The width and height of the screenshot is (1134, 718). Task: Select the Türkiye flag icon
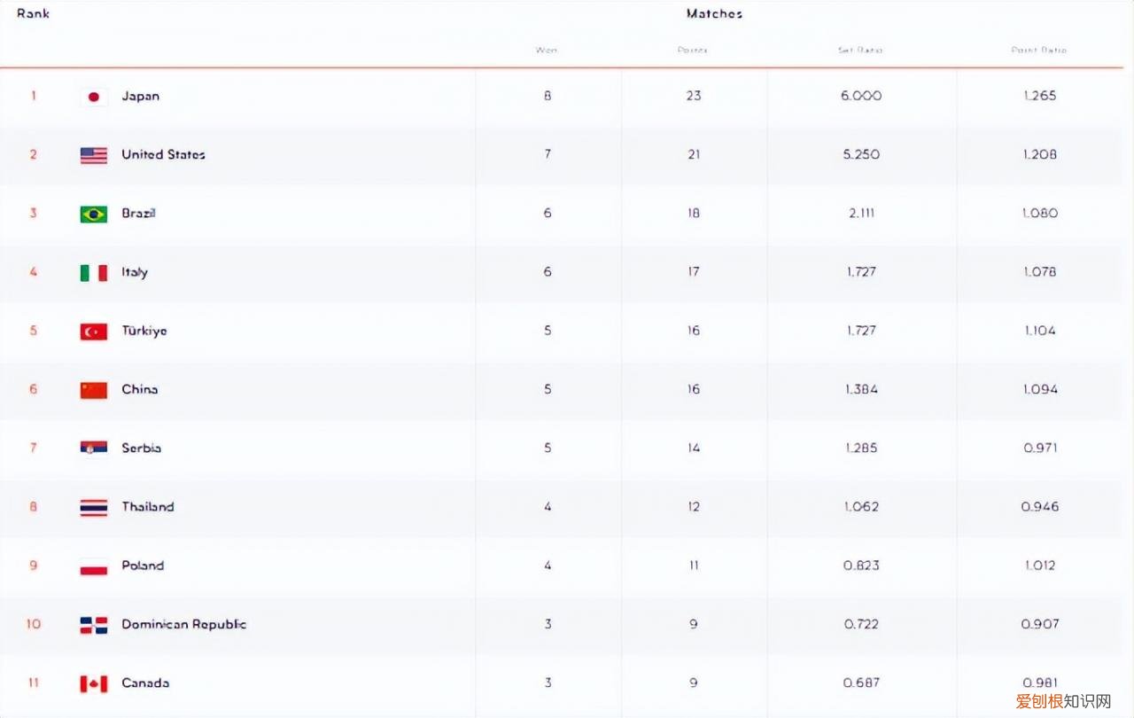pos(94,332)
